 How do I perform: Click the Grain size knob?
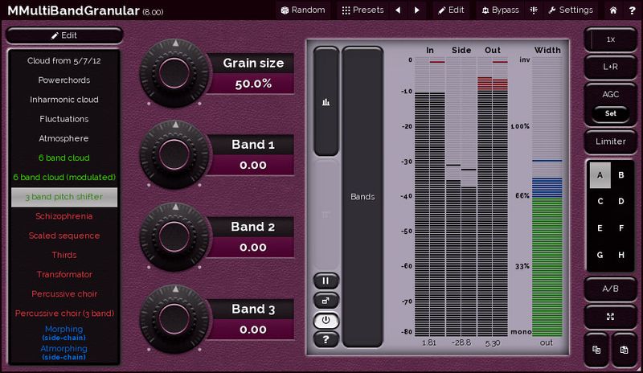click(x=174, y=73)
